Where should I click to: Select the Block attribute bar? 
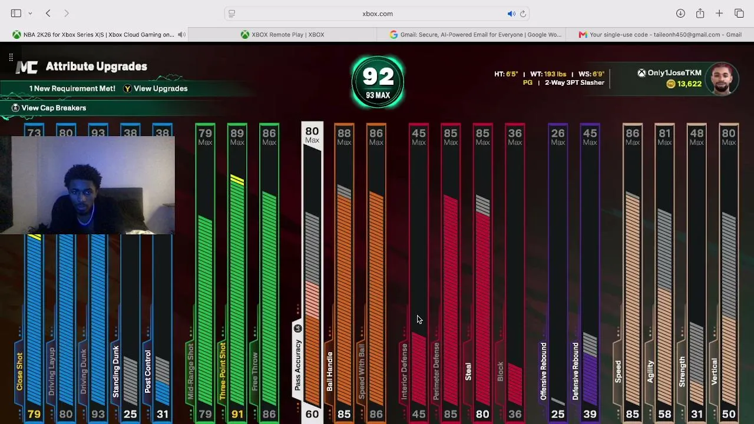515,273
